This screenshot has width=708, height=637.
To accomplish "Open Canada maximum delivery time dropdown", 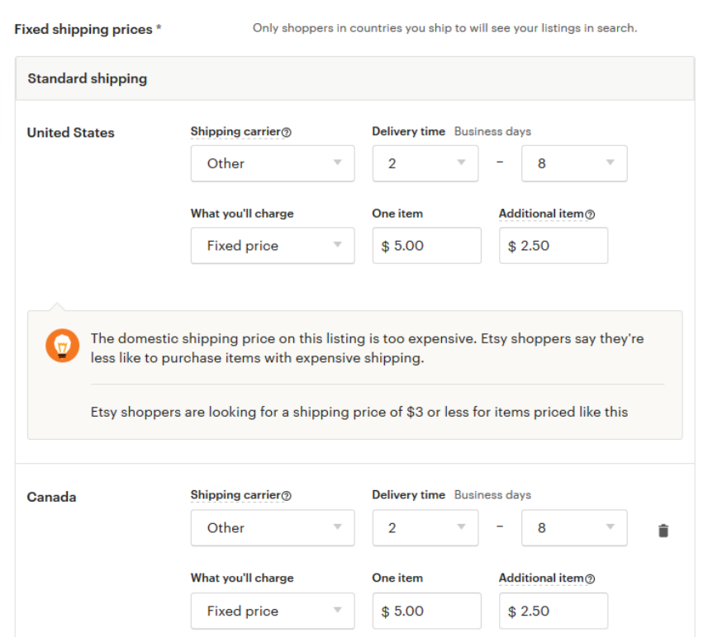I will coord(574,528).
